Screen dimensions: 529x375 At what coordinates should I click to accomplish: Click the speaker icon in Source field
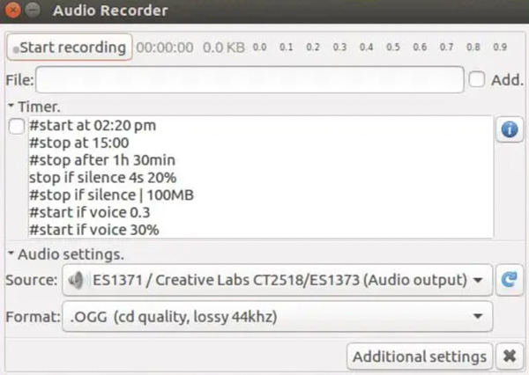[x=78, y=281]
